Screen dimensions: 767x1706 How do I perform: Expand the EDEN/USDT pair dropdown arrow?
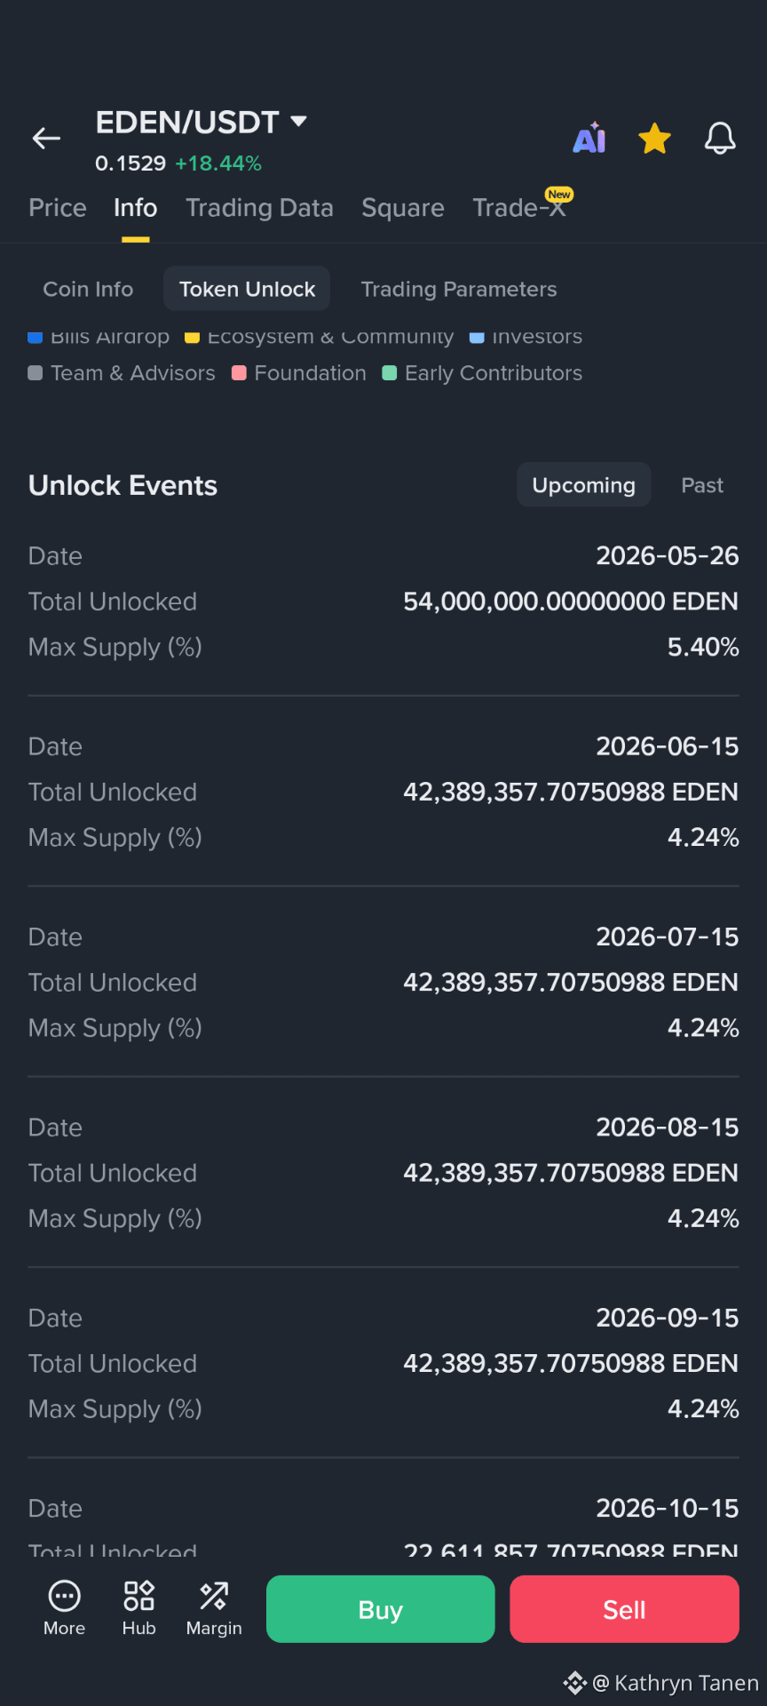(x=298, y=121)
